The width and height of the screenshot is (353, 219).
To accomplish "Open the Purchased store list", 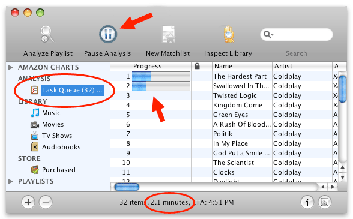I will (x=59, y=170).
